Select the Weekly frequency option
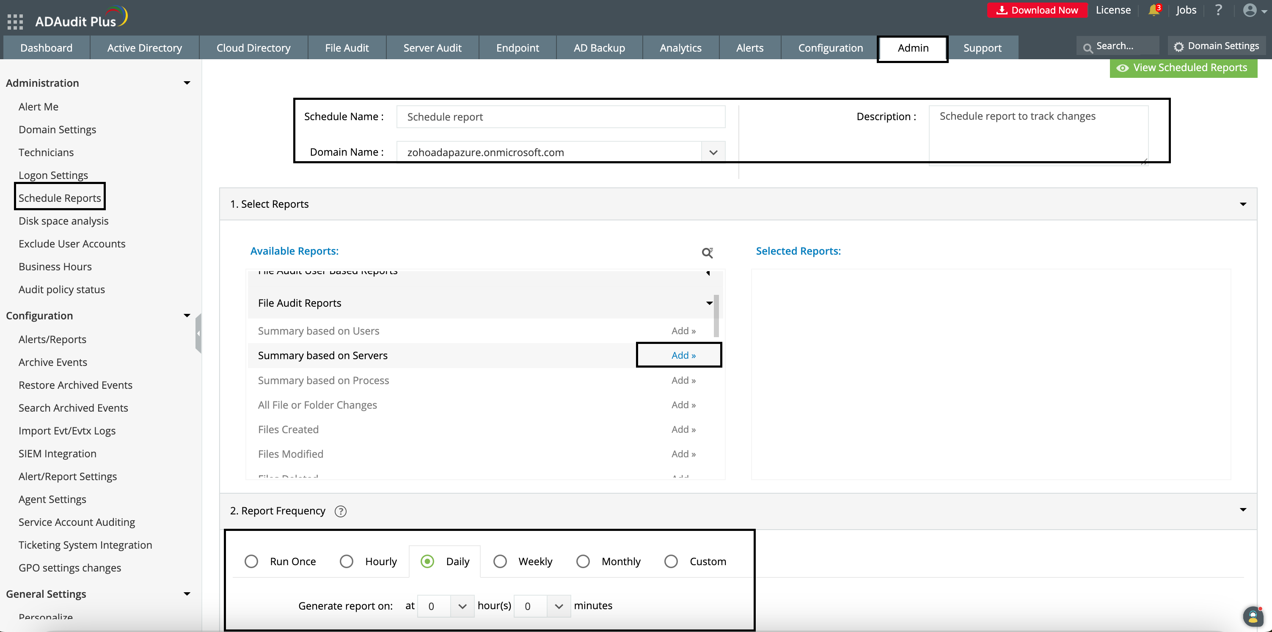The image size is (1272, 632). pyautogui.click(x=500, y=561)
